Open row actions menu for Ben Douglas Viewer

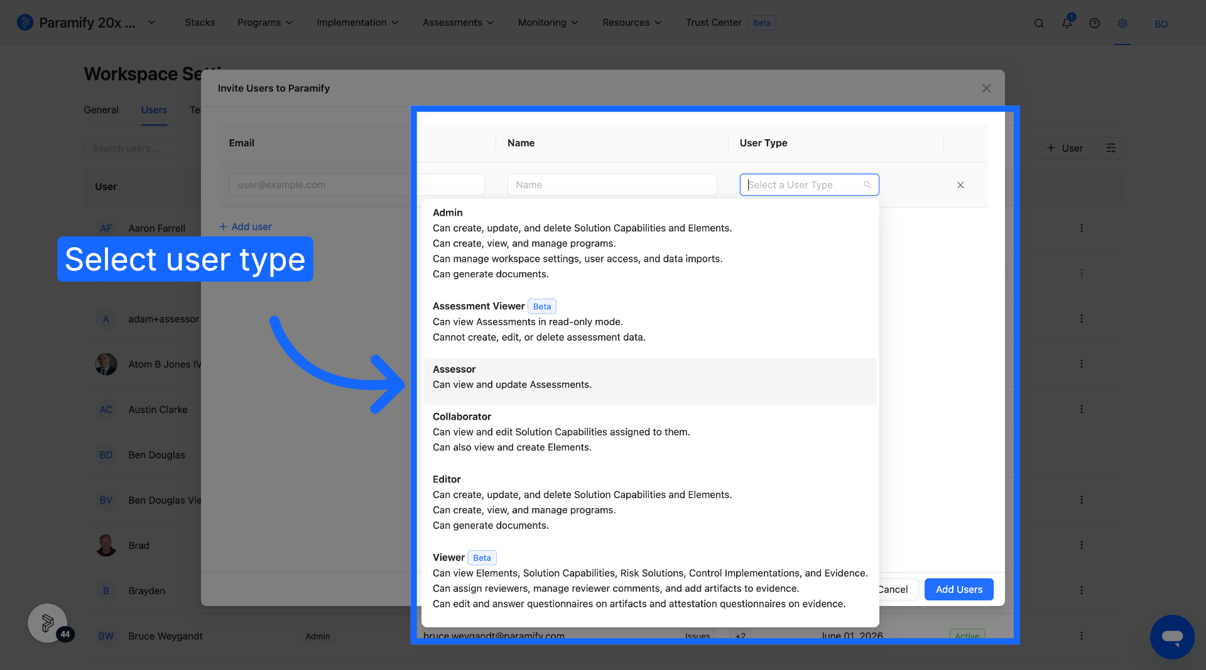click(1082, 500)
